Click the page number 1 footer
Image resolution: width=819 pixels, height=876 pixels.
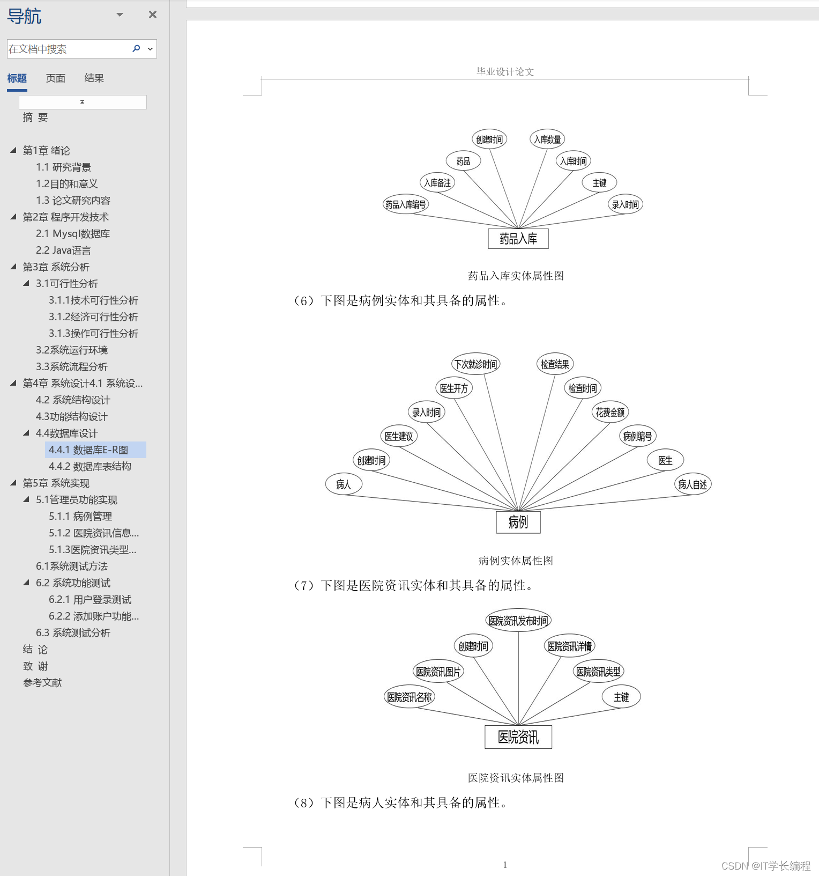click(x=505, y=865)
